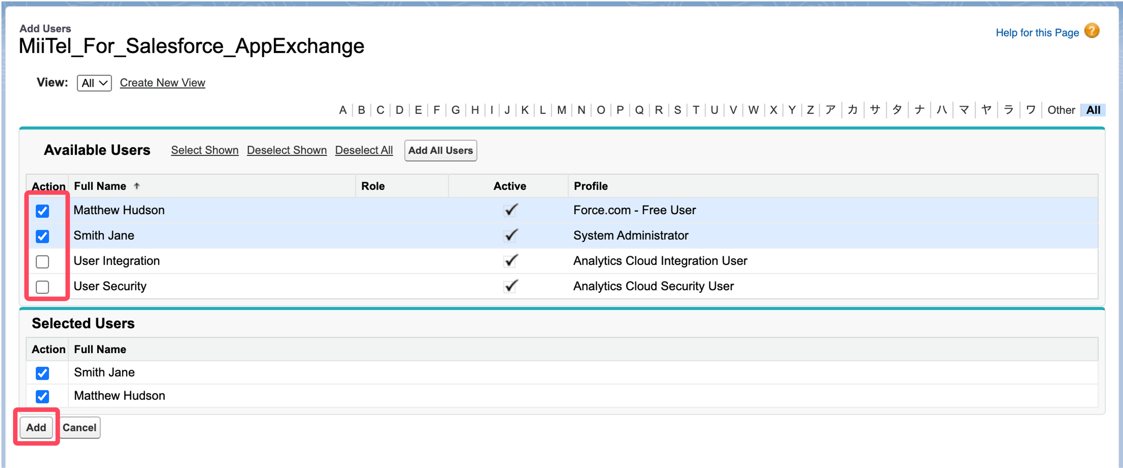The height and width of the screenshot is (468, 1123).
Task: Open the Create New View link
Action: (x=162, y=83)
